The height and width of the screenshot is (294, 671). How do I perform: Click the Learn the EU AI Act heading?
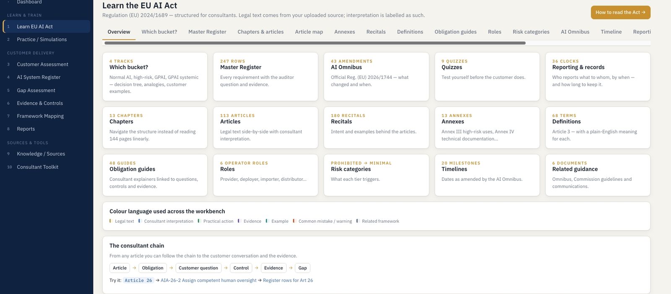point(140,5)
